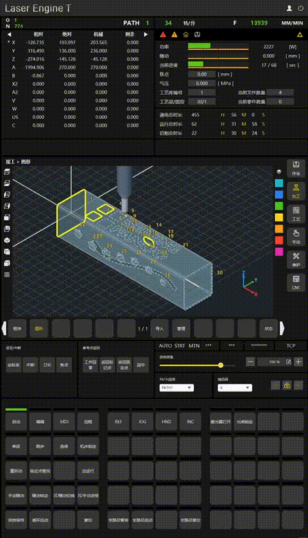The width and height of the screenshot is (308, 538).
Task: Open the 加工 machining panel
Action: click(x=296, y=191)
